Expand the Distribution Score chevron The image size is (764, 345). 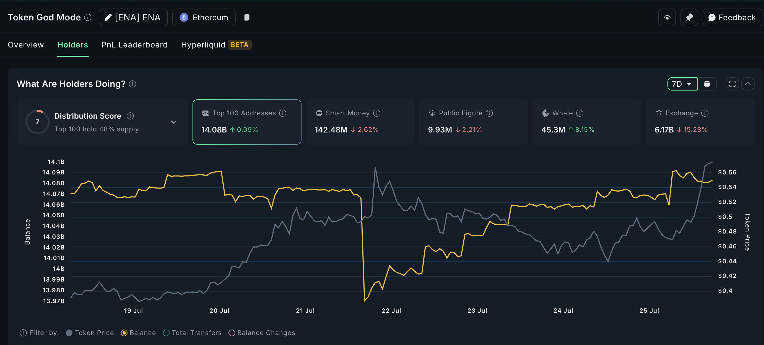(174, 122)
